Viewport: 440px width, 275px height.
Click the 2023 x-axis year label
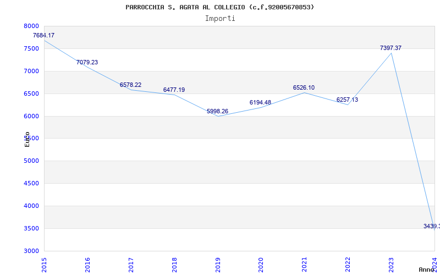point(391,265)
